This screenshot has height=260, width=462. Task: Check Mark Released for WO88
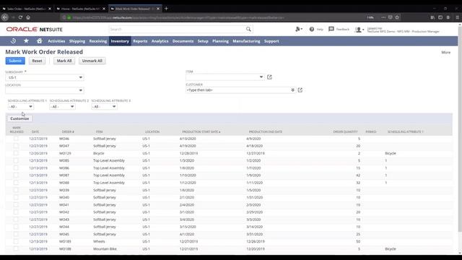[x=16, y=183]
